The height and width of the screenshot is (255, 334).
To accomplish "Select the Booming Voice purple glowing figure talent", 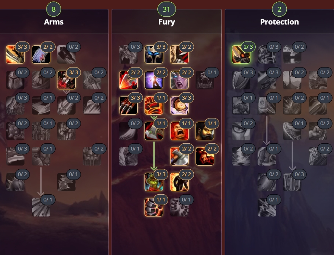I will point(154,80).
